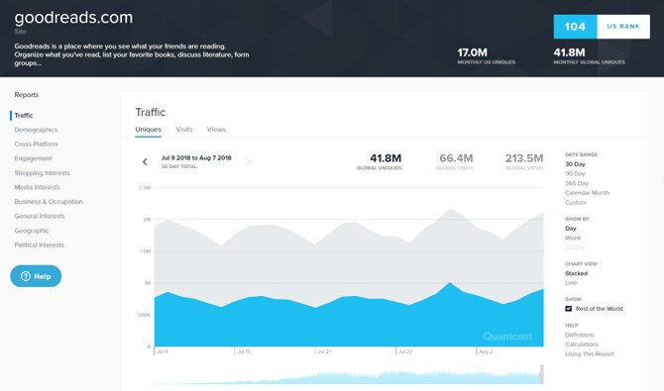
Task: Go to the previous date range arrow
Action: tap(145, 161)
